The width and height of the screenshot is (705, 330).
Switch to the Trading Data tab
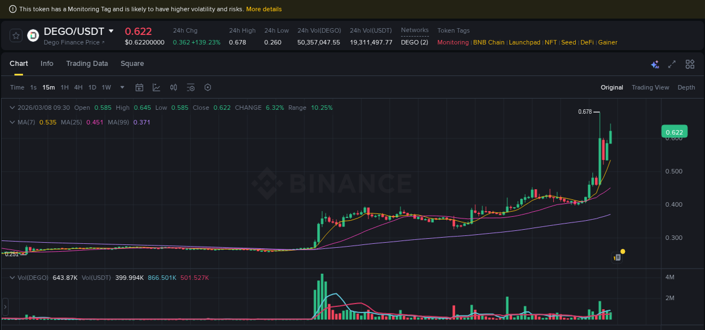(x=87, y=64)
